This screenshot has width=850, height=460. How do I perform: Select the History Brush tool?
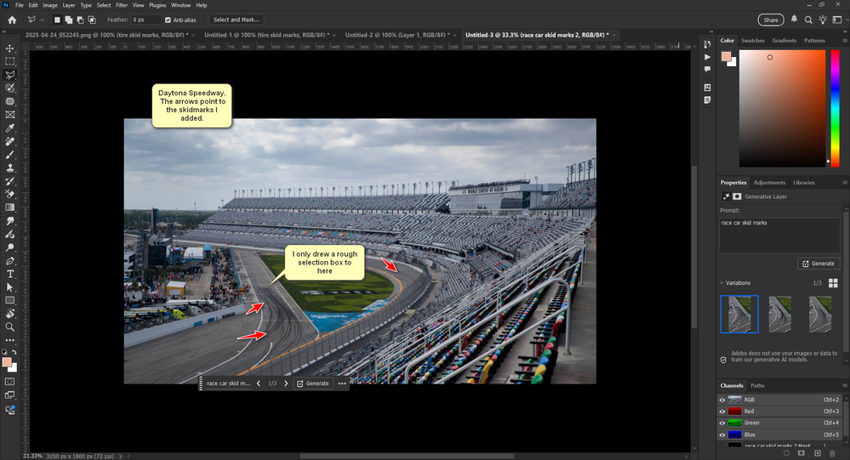coord(9,181)
